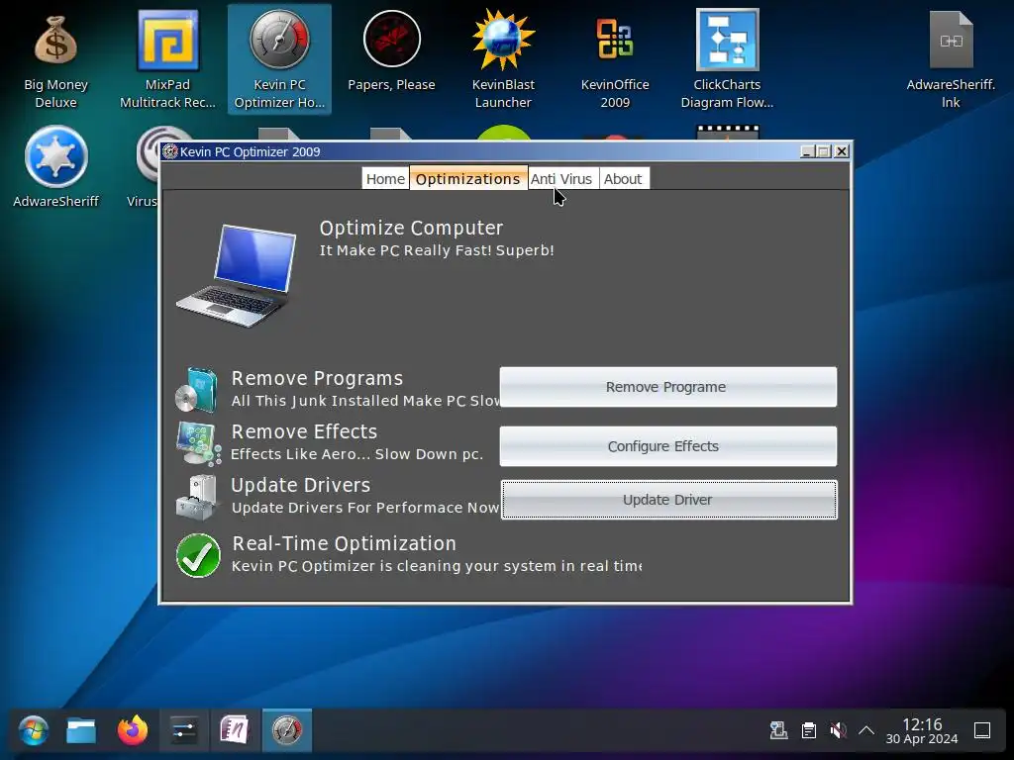Click the green checkmark Real-Time Optimization icon
The height and width of the screenshot is (760, 1014).
point(198,555)
